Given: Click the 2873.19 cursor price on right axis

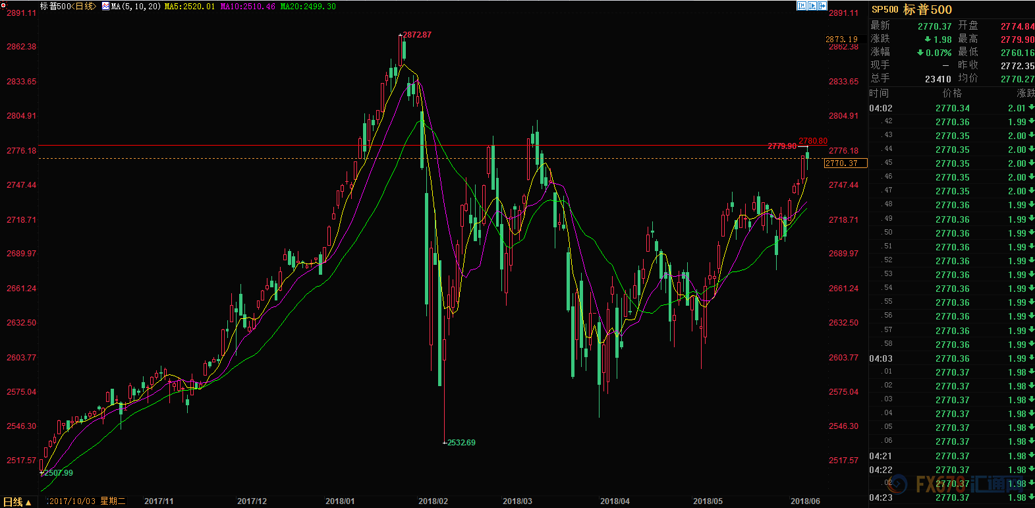Looking at the screenshot, I should click(842, 40).
